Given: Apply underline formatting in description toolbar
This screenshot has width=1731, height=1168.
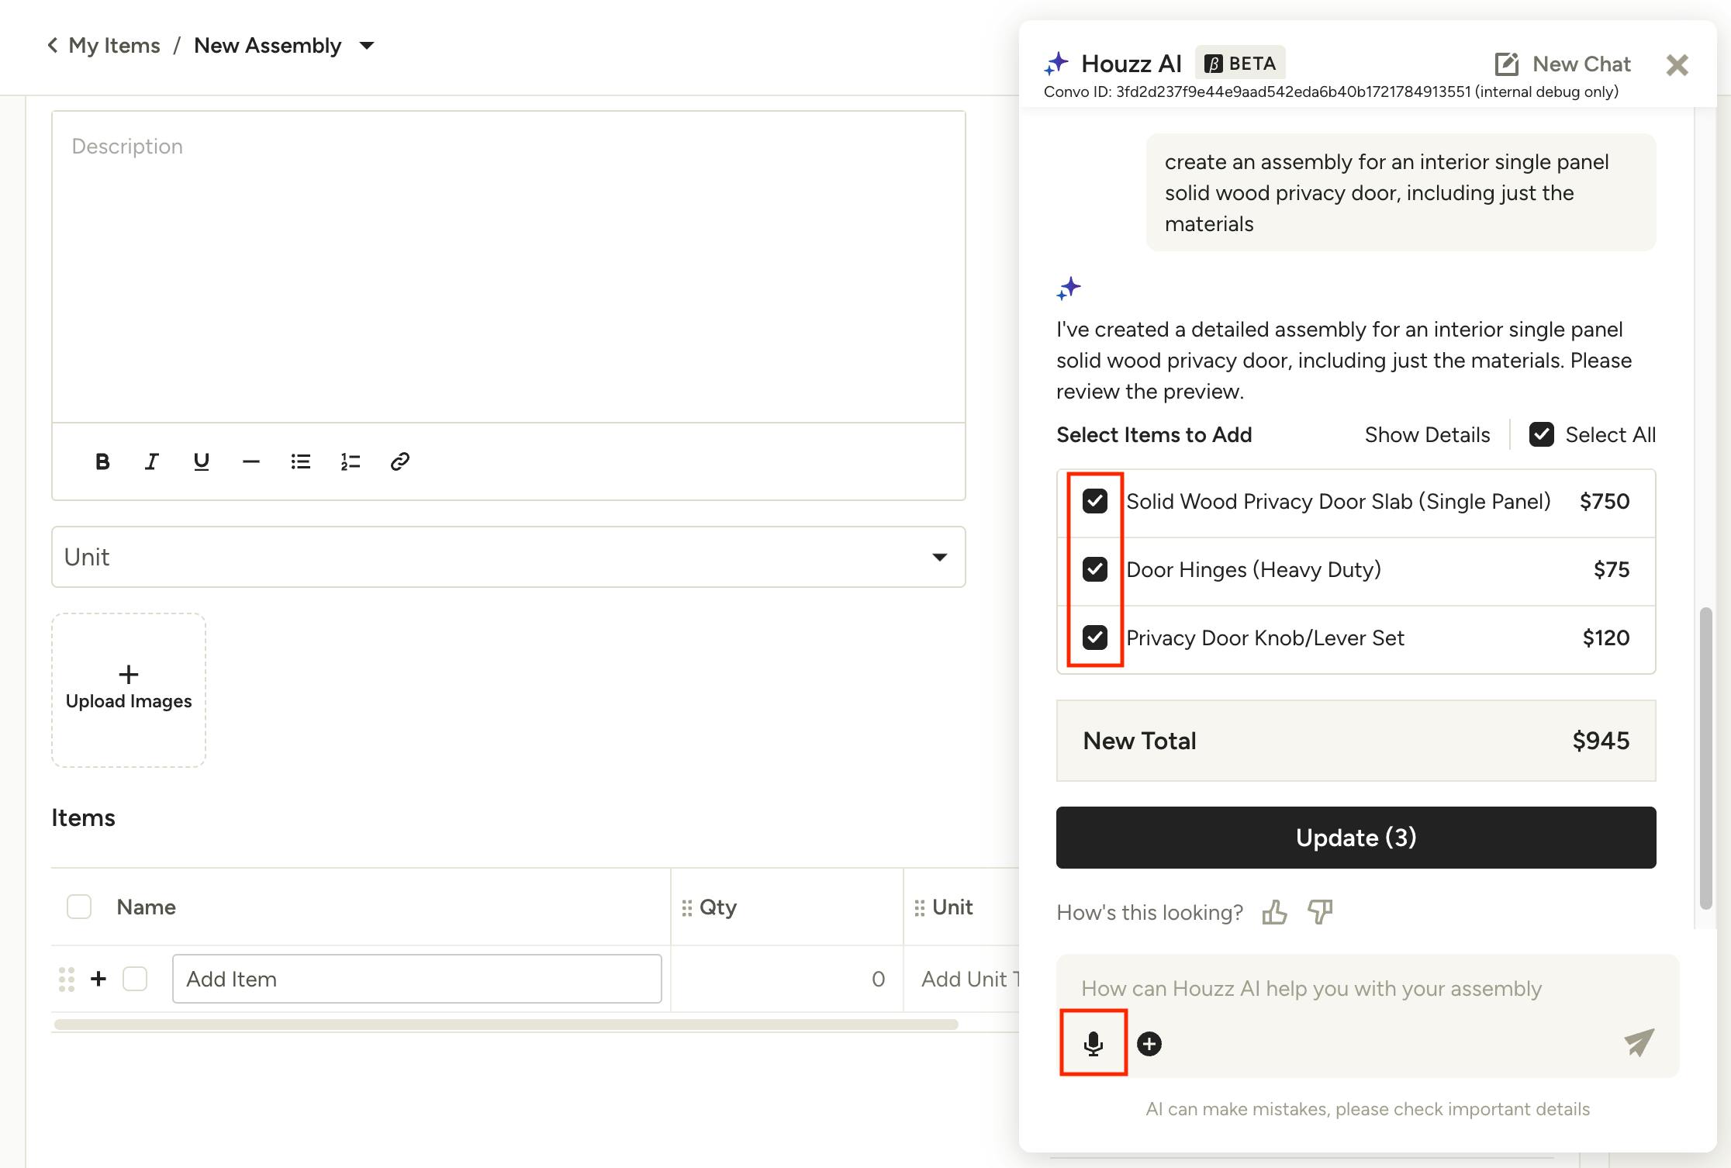Looking at the screenshot, I should click(x=202, y=462).
